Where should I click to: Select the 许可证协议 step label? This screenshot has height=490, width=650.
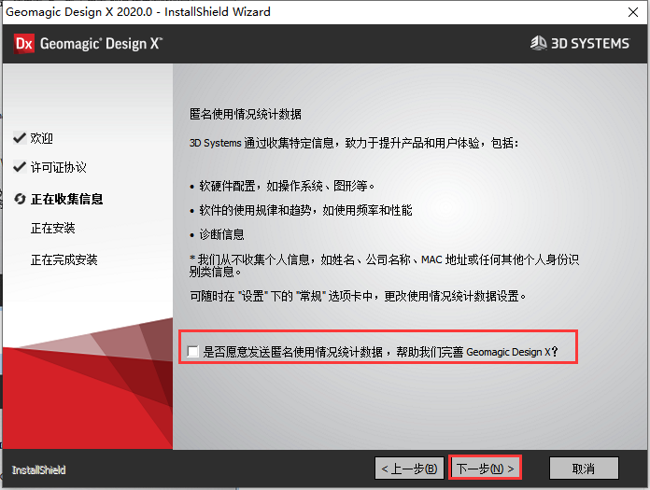[x=59, y=167]
